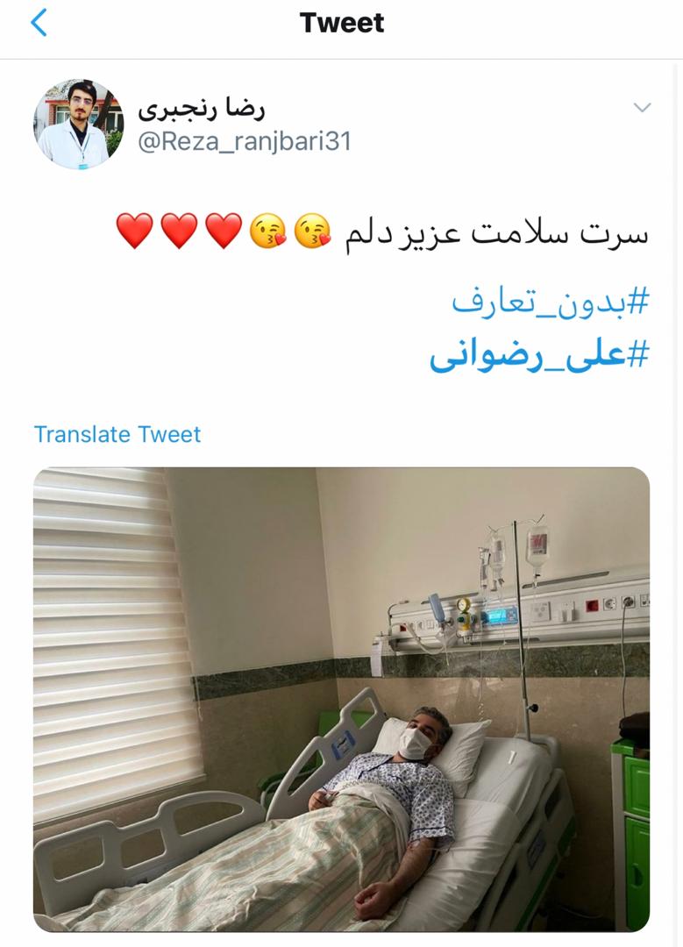Tap the kissing face emoji next to the hearts
Screen dimensions: 683x947
point(268,231)
